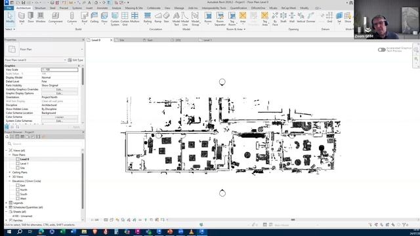Collapse the Floor Plans tree node
This screenshot has width=420, height=236.
(x=10, y=155)
